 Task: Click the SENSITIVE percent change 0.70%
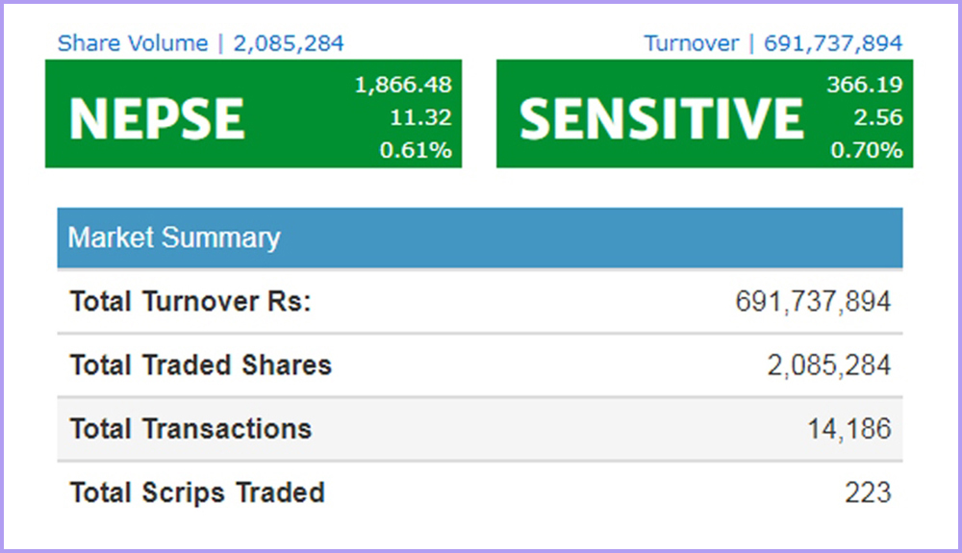[x=869, y=150]
